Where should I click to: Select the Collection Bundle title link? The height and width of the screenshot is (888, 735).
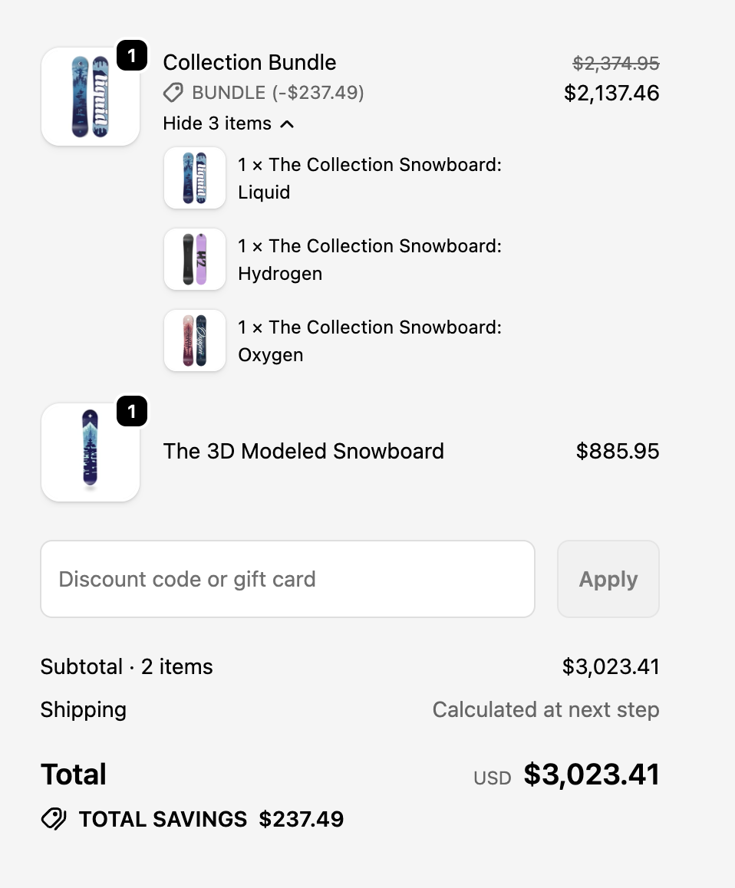(249, 62)
